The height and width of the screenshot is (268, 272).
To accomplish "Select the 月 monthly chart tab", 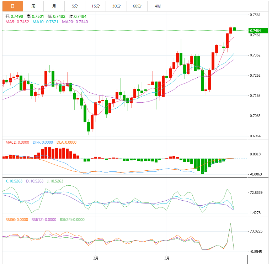I will tap(54, 6).
